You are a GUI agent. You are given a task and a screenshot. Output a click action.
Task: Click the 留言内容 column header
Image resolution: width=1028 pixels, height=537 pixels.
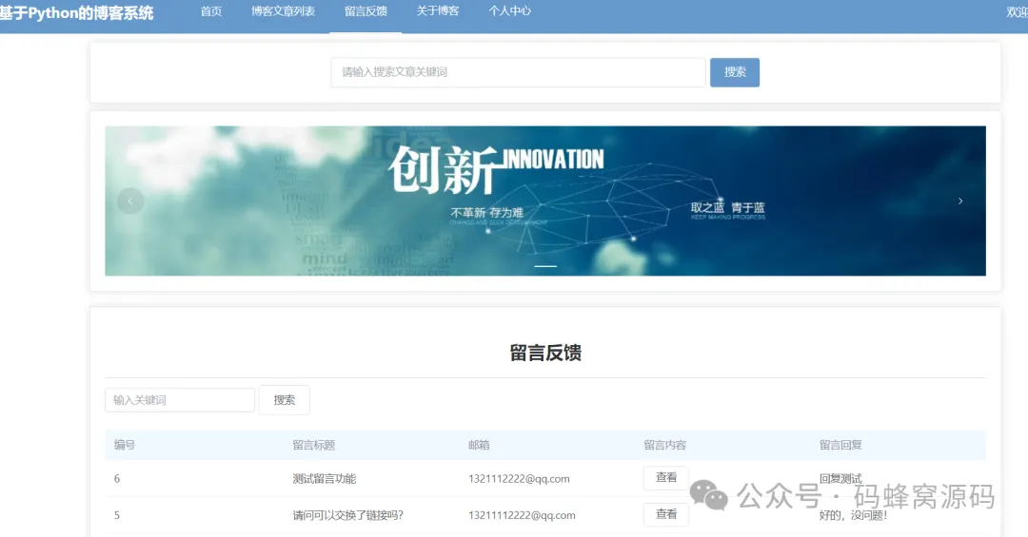[x=664, y=446]
